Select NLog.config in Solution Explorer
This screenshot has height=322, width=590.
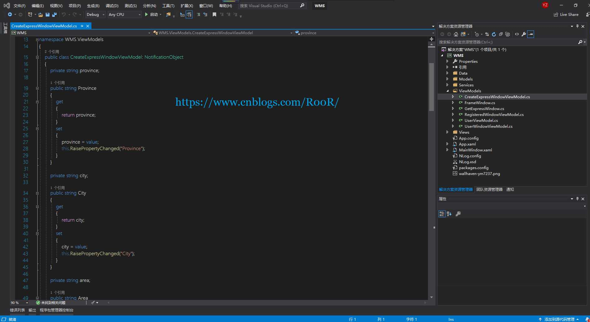[x=470, y=156]
